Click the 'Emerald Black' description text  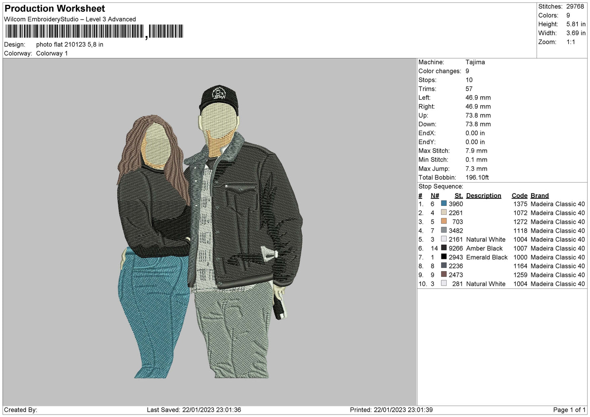point(487,257)
